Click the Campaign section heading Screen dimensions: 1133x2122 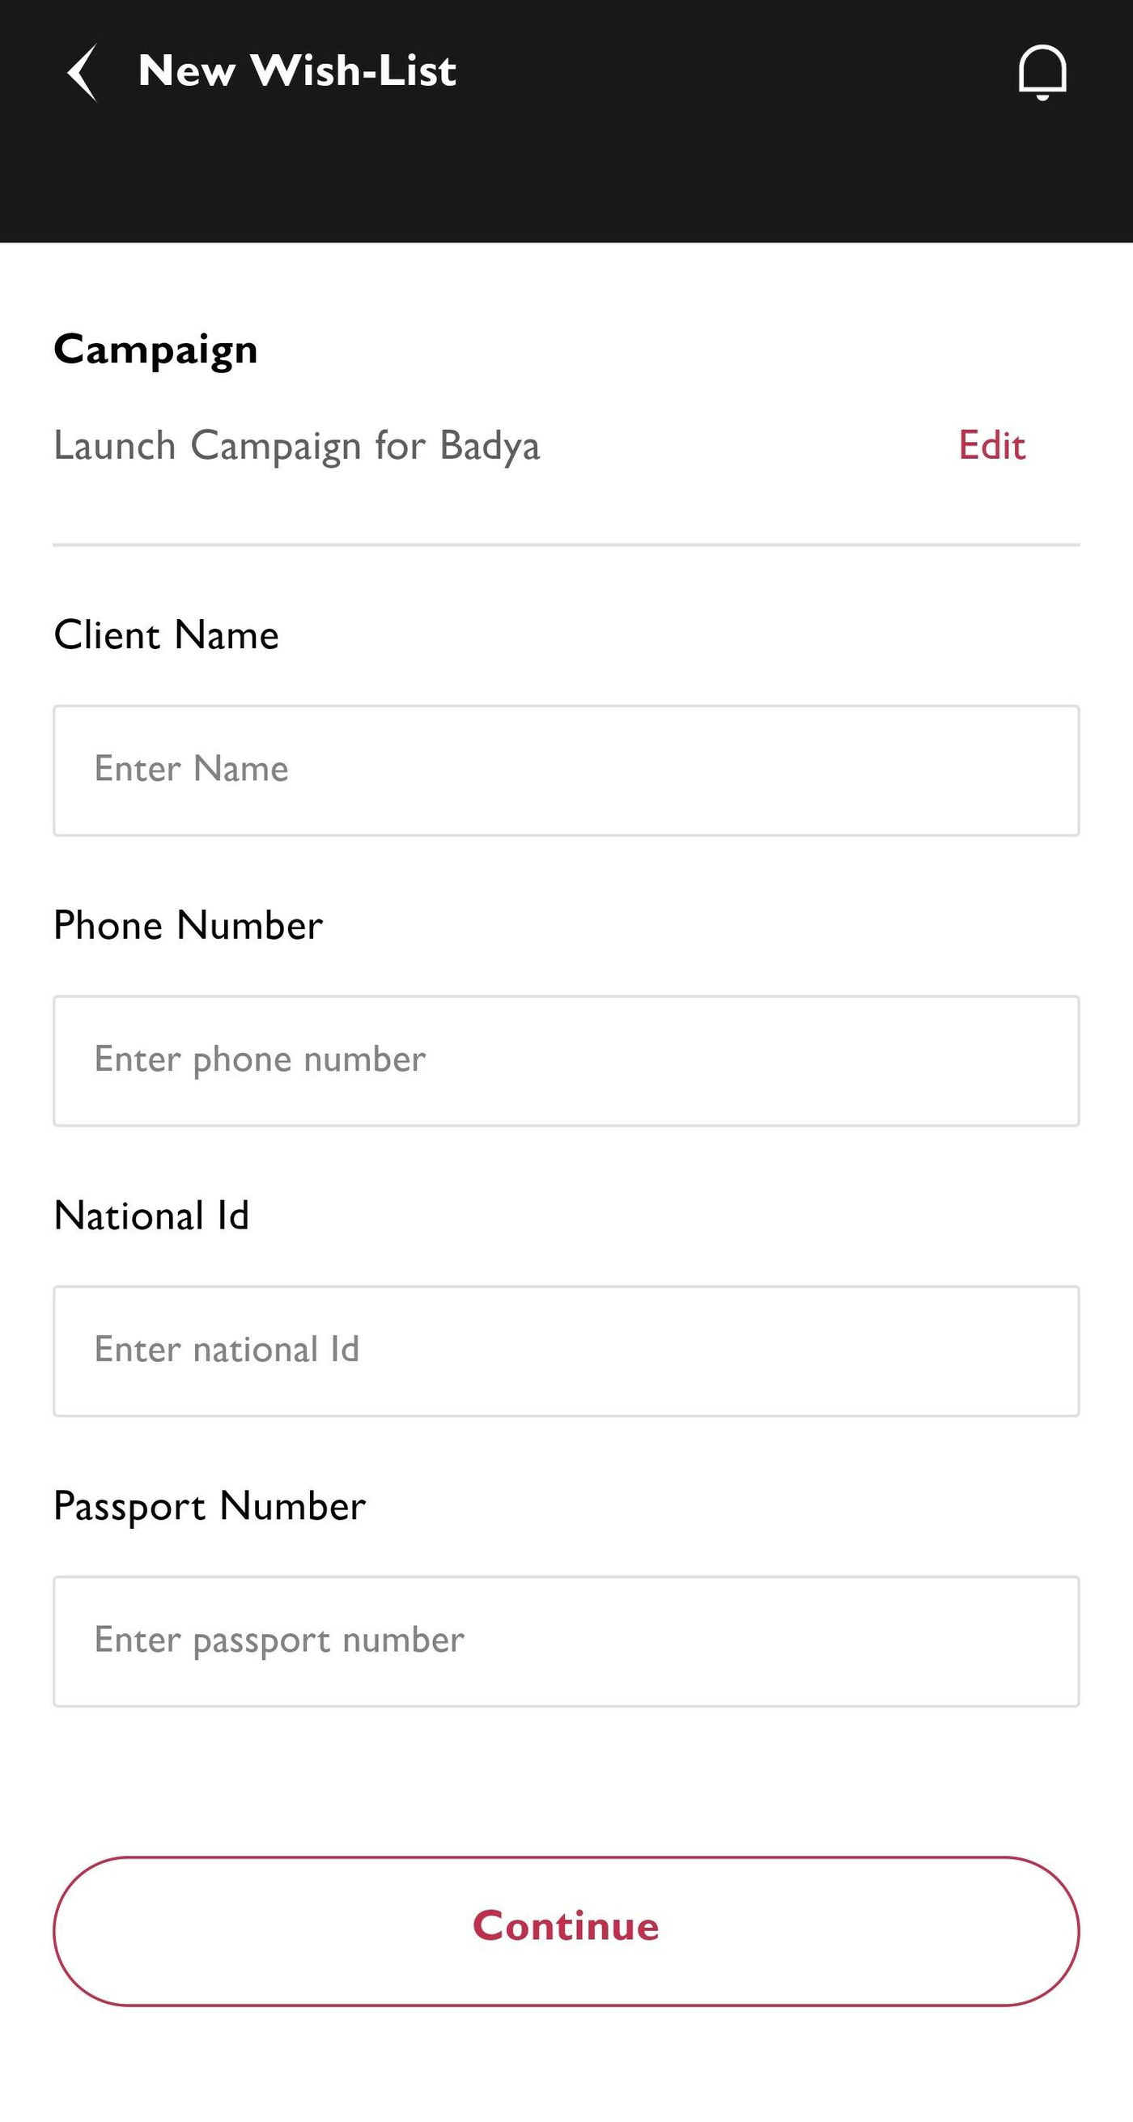click(155, 350)
